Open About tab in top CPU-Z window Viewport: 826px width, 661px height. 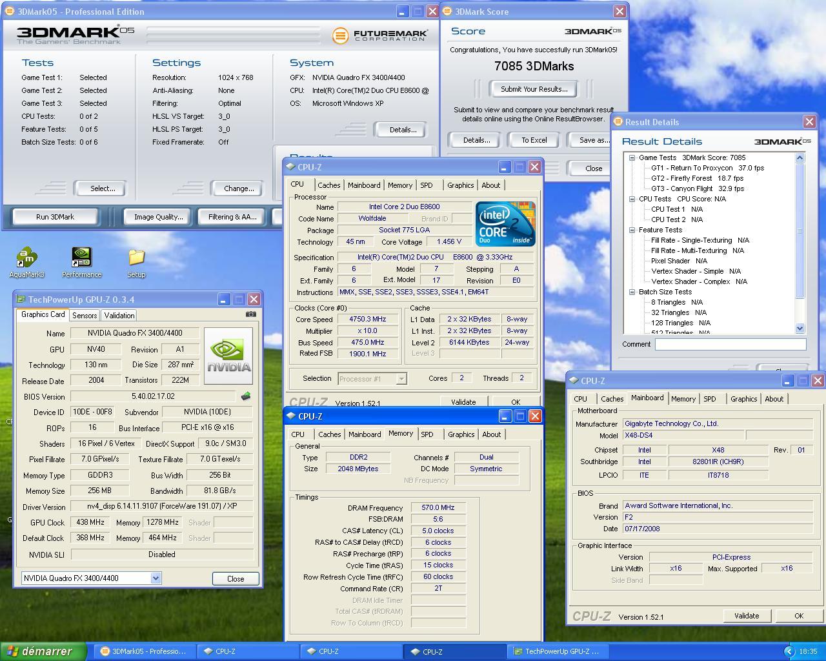(490, 185)
